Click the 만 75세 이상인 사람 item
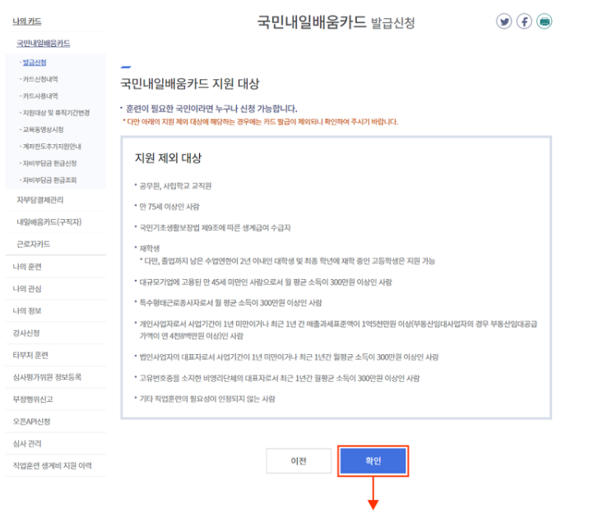This screenshot has width=598, height=513. [169, 207]
